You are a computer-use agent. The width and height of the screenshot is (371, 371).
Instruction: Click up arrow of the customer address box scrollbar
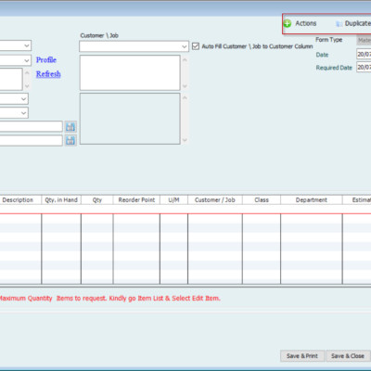[185, 59]
